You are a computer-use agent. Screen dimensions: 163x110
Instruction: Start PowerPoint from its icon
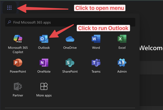point(18,63)
